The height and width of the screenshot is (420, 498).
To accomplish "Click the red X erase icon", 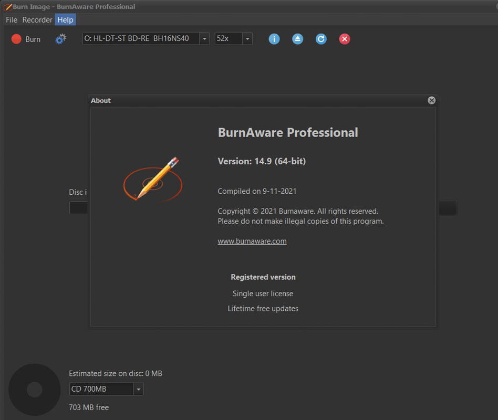I will (345, 39).
